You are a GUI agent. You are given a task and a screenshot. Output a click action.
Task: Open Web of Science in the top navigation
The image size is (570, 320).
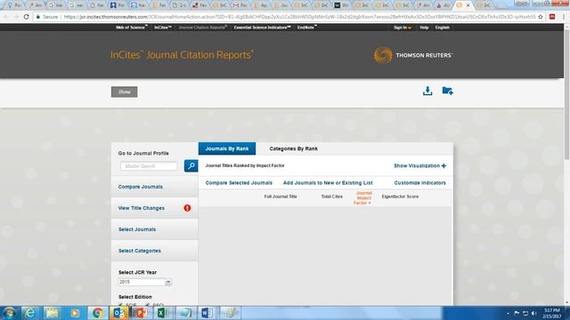click(x=131, y=28)
